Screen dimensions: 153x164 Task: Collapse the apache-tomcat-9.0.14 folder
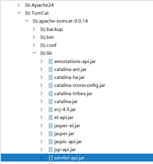point(27,21)
